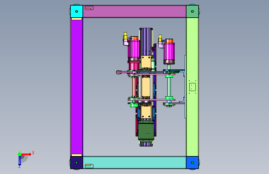Select the upper beige carriage plate
The image size is (269, 174).
146,62
